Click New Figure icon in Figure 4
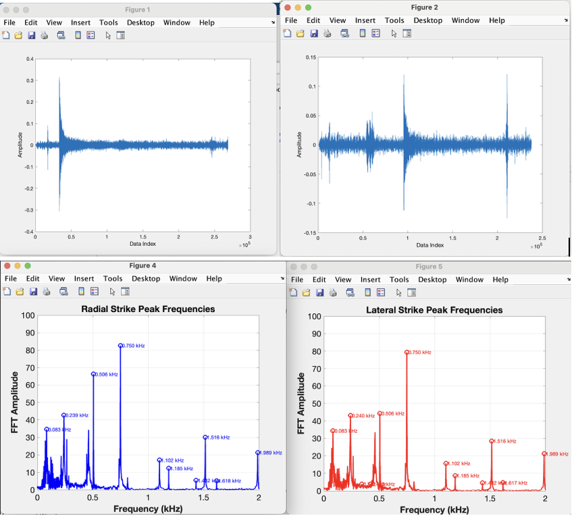Viewport: 574px width, 520px height. 7,292
